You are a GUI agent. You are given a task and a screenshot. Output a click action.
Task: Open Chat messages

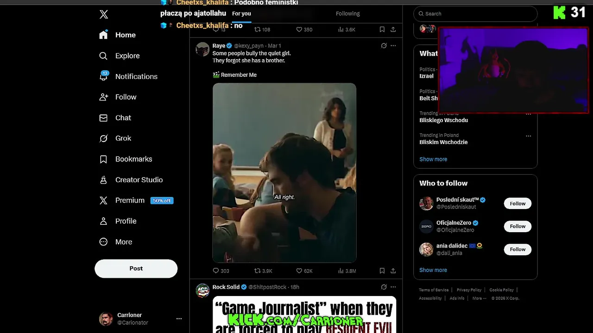(115, 118)
